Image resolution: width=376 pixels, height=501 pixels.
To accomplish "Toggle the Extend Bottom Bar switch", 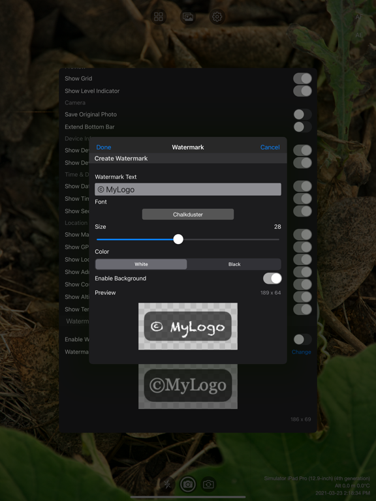I will tap(302, 127).
